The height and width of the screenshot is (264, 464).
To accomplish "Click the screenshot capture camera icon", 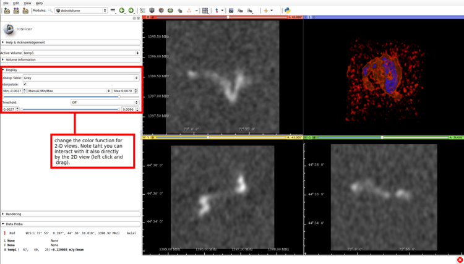I will pyautogui.click(x=231, y=11).
